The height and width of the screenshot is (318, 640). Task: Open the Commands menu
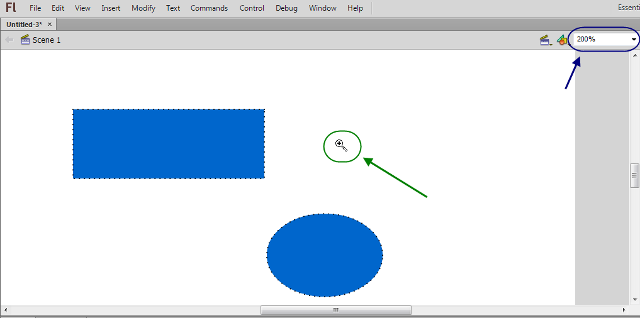[210, 8]
